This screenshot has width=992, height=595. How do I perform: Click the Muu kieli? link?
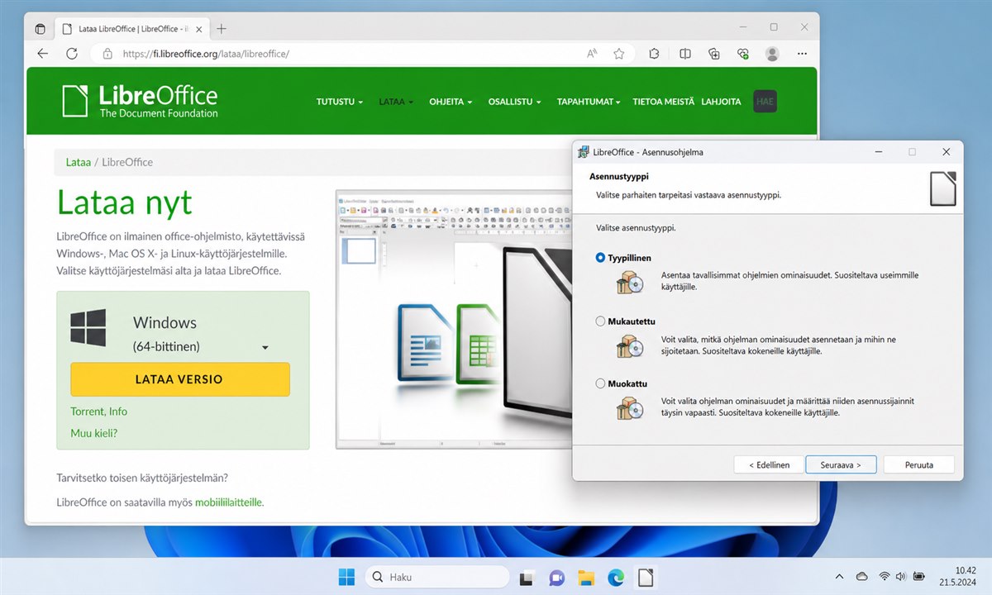tap(93, 433)
